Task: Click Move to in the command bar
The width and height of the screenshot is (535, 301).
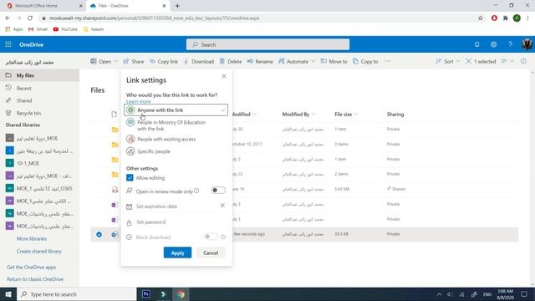Action: point(334,61)
